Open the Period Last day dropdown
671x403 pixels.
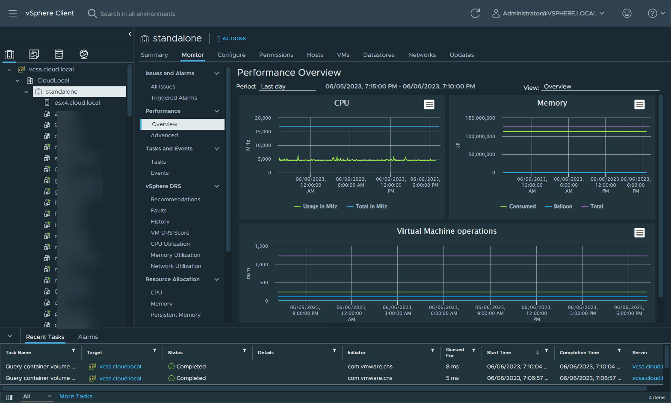coord(287,87)
